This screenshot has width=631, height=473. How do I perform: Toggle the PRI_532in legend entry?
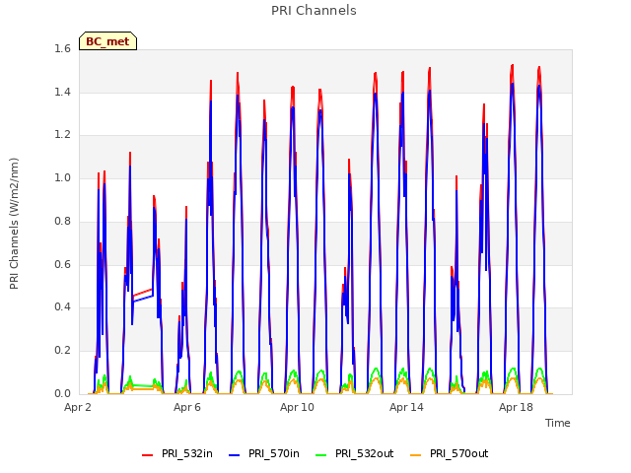point(177,454)
